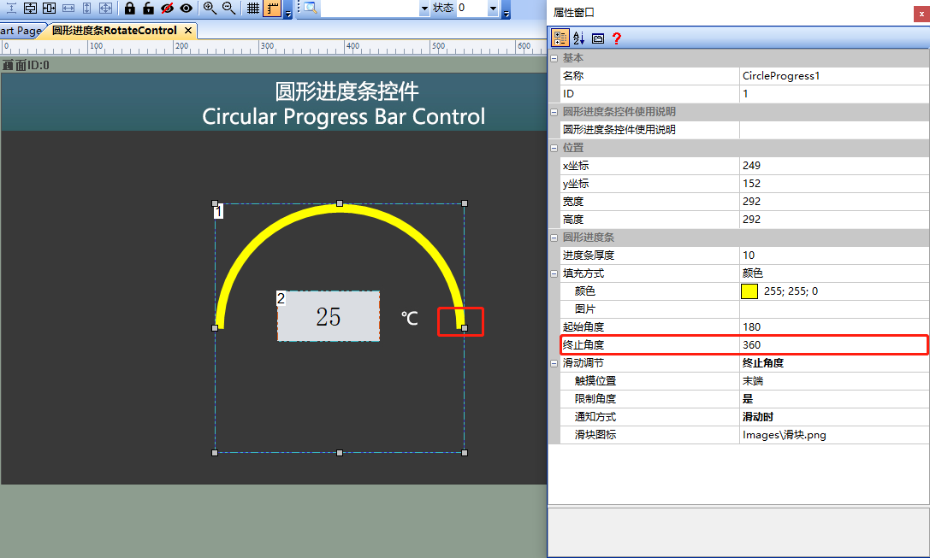The width and height of the screenshot is (930, 558).
Task: Click the 状态 value field showing 0
Action: [472, 9]
